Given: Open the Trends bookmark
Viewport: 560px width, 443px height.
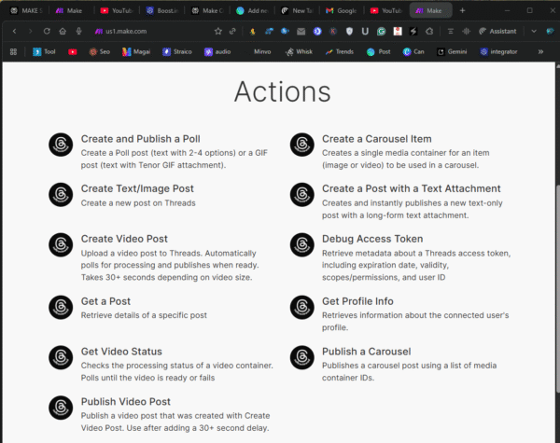Looking at the screenshot, I should 340,51.
